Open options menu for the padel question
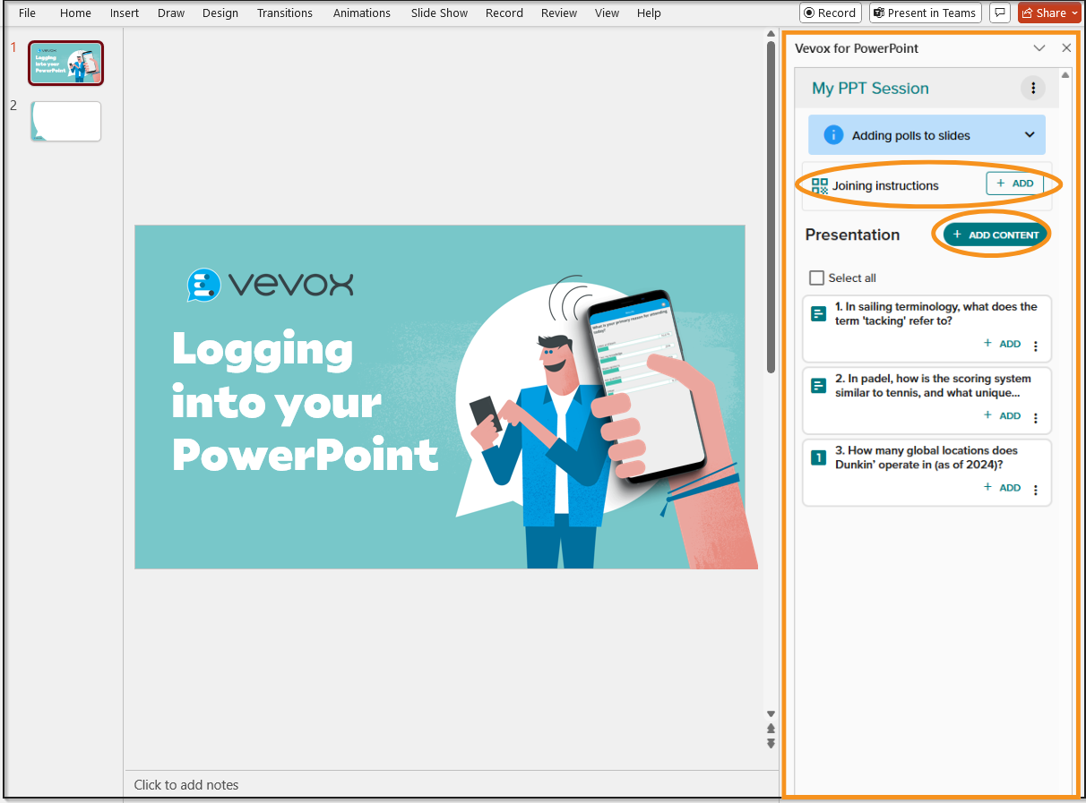 tap(1036, 418)
